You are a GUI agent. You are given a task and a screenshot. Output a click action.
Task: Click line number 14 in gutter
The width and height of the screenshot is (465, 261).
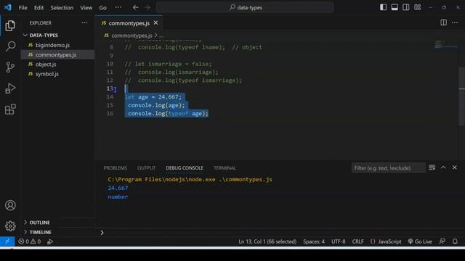[x=110, y=96]
